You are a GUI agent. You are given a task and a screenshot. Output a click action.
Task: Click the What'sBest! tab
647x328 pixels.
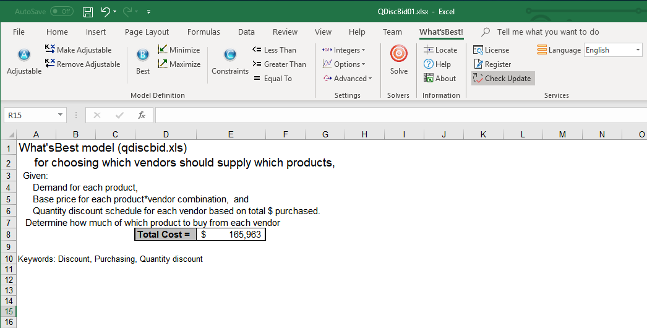pyautogui.click(x=441, y=32)
